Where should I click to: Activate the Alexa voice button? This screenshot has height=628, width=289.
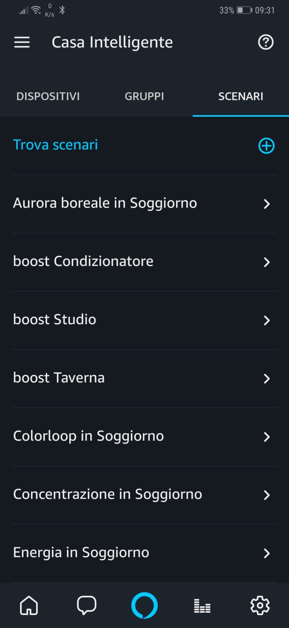click(144, 605)
